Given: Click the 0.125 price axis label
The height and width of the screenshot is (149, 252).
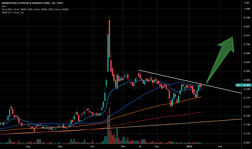Looking at the screenshot, I should point(247,134).
